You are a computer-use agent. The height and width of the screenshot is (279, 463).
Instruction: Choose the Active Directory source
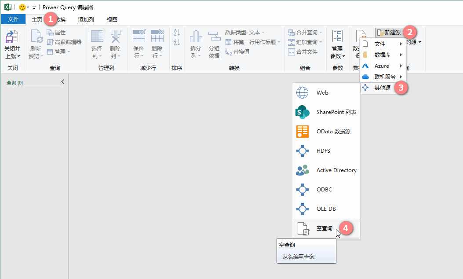[326, 170]
